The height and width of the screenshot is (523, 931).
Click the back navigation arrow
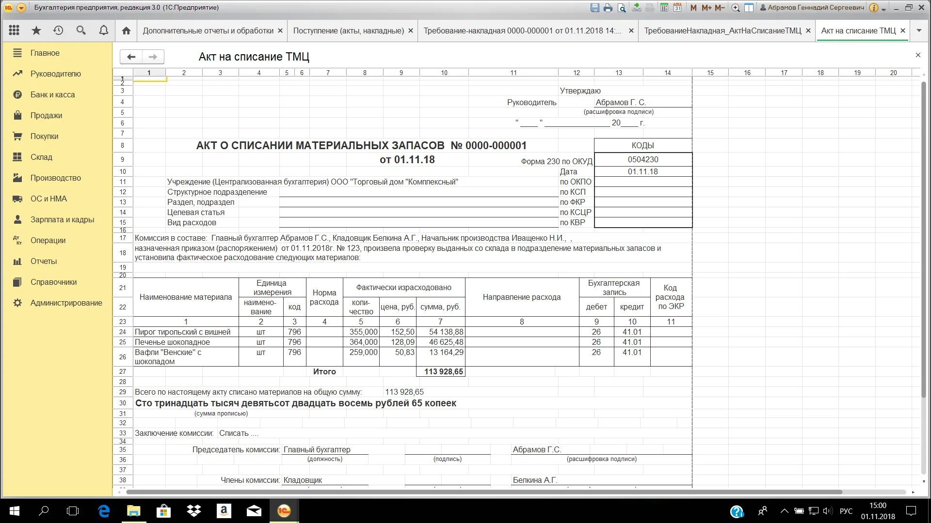131,57
